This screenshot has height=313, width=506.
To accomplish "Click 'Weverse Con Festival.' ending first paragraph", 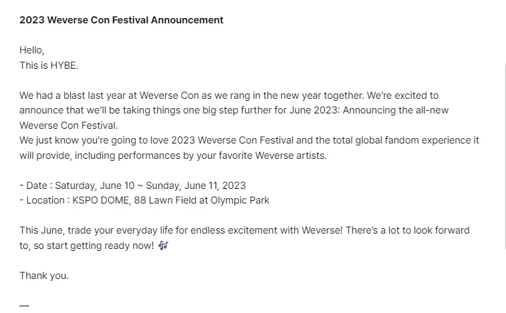I will [68, 125].
